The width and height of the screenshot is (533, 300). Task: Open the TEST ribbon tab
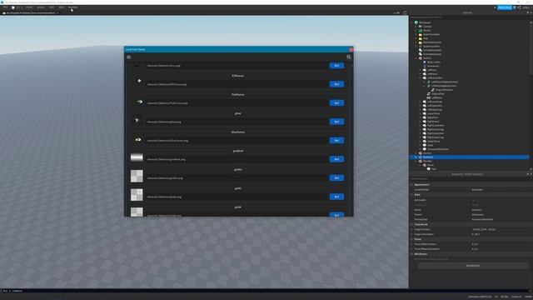(52, 7)
